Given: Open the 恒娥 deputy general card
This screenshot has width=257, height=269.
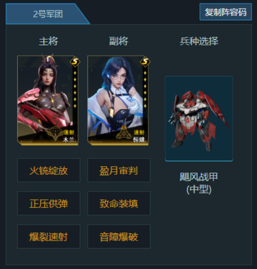Looking at the screenshot, I should coord(118,100).
